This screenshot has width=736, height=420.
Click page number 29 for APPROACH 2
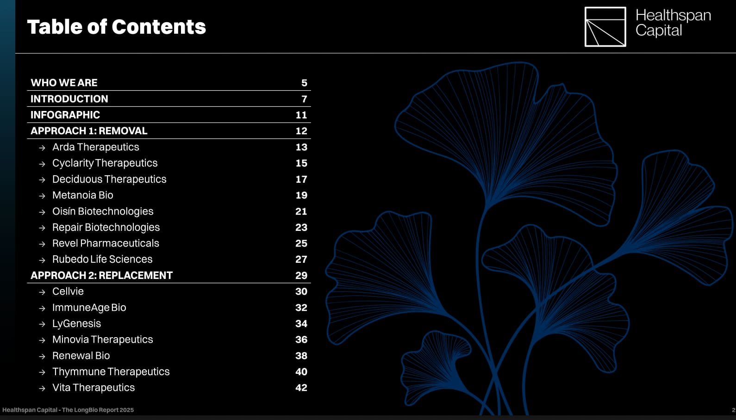[x=301, y=275]
